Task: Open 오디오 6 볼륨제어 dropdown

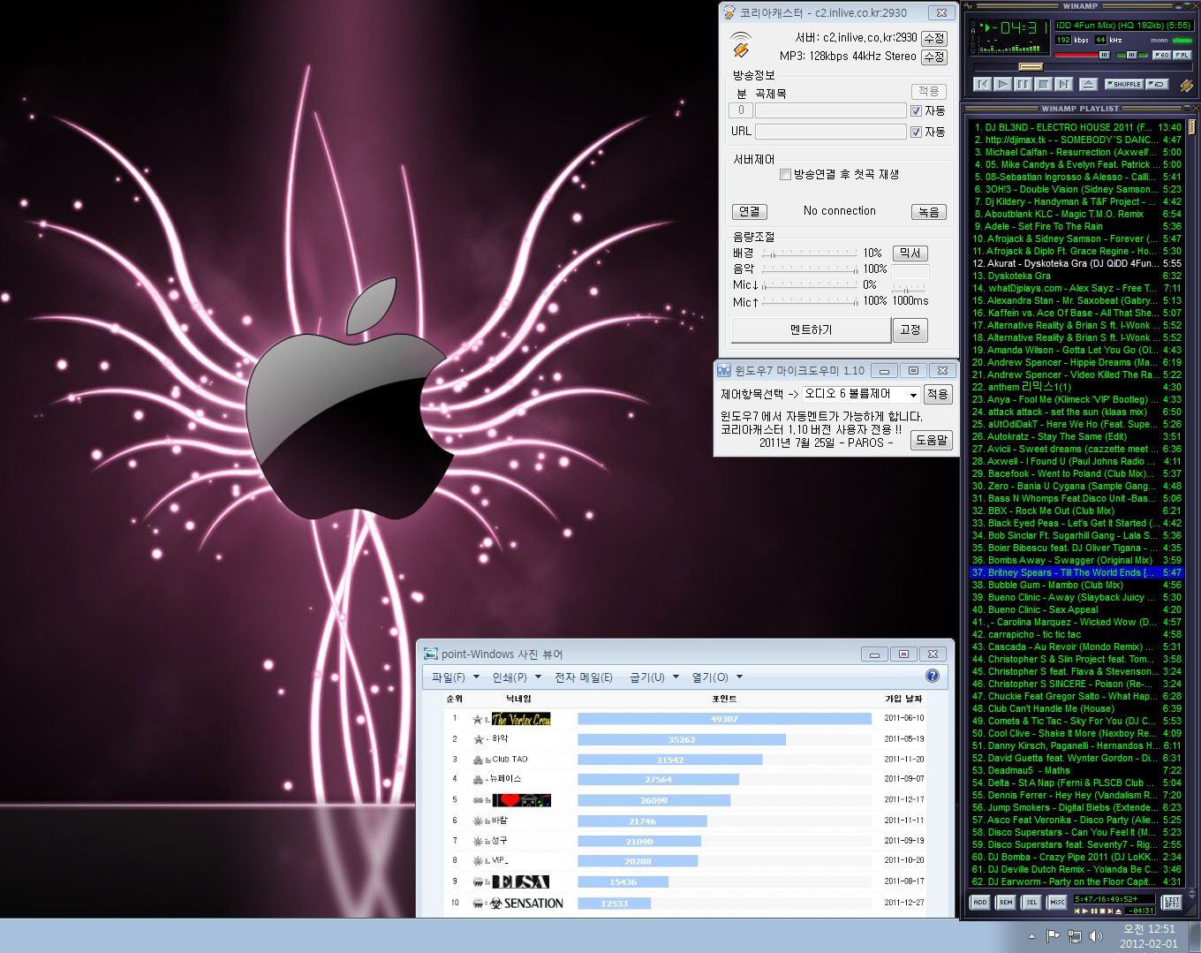Action: (860, 394)
